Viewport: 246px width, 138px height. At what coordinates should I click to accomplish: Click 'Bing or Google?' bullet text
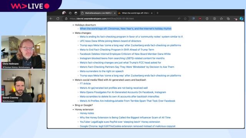point(84,105)
